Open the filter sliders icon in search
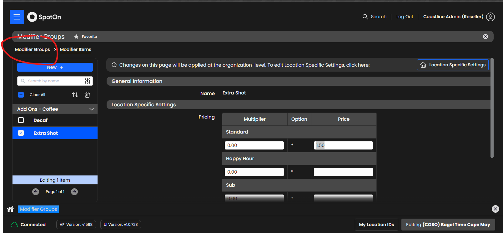This screenshot has width=503, height=233. tap(88, 81)
